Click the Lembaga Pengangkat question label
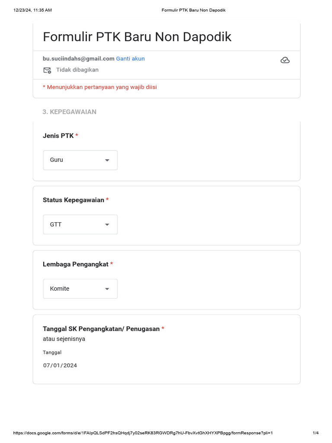Viewport: 332px width, 443px height. point(76,264)
